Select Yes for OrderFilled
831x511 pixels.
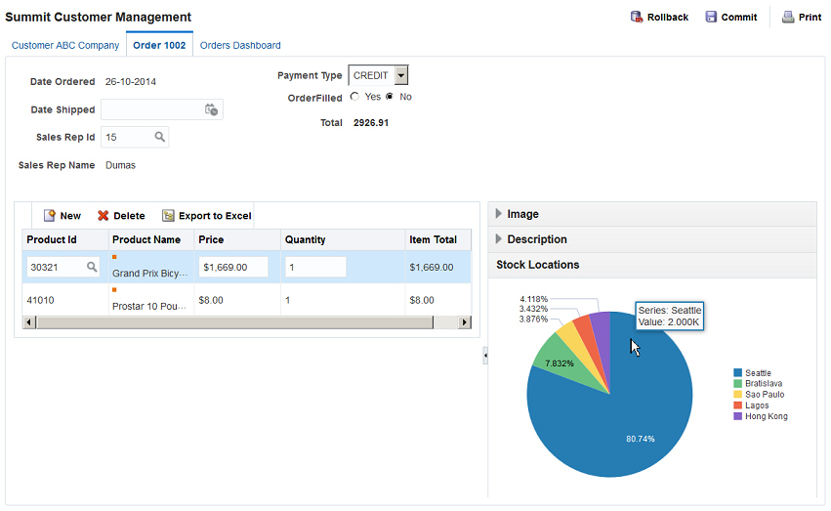click(x=354, y=97)
